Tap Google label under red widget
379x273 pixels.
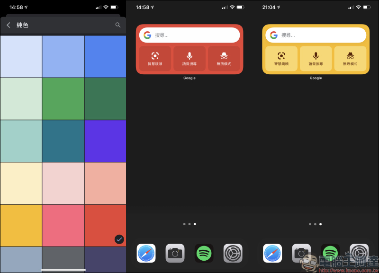[189, 78]
